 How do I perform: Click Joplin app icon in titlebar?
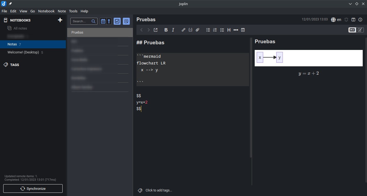tap(4, 4)
